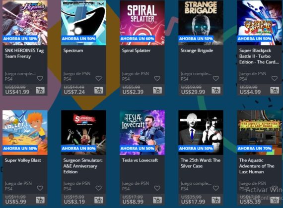Open the Super Volley Blast cover image

[x=25, y=133]
